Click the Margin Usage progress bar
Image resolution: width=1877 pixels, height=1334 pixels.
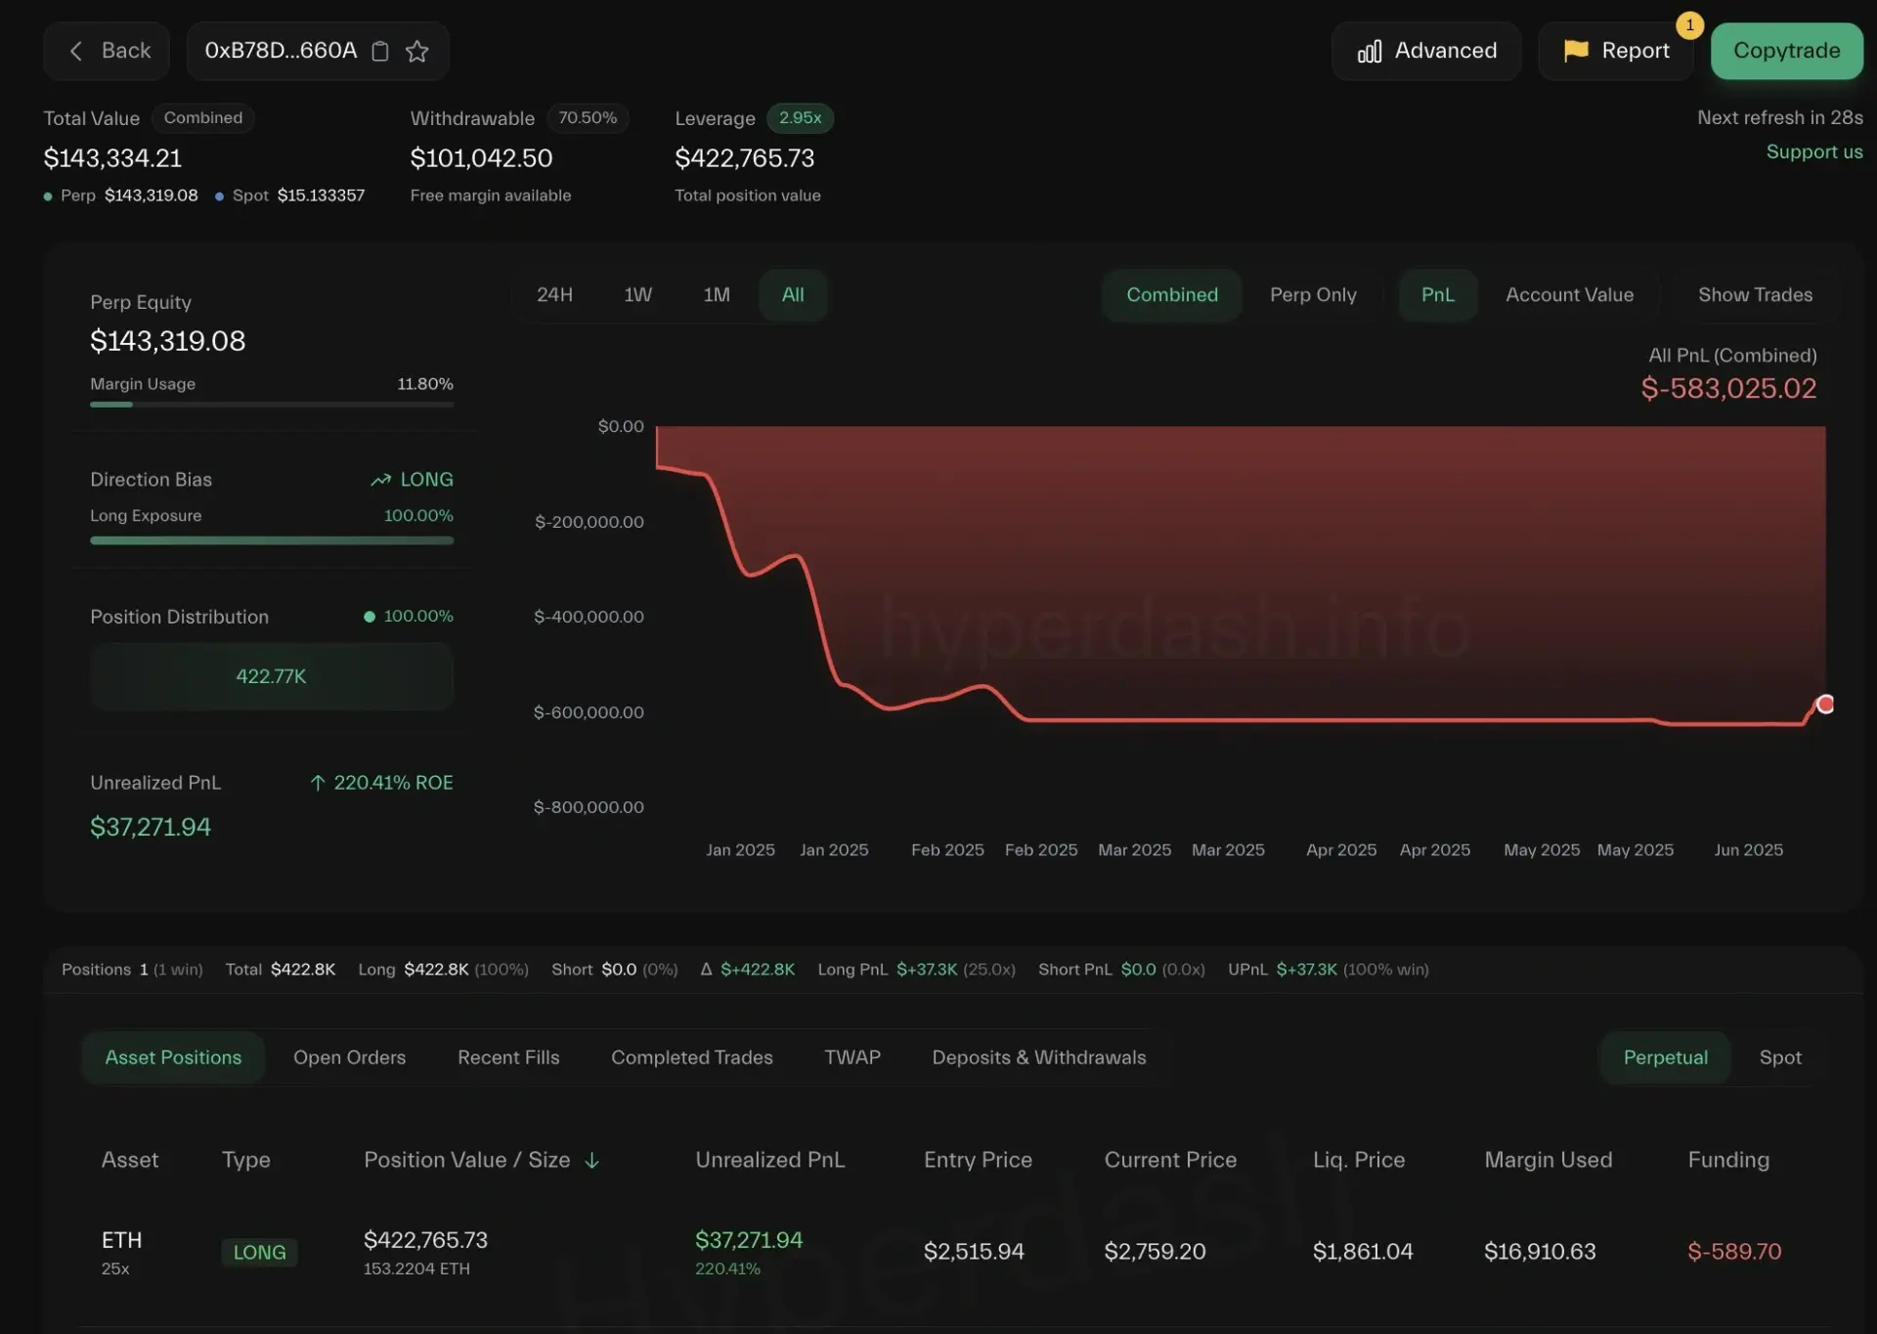click(x=271, y=404)
